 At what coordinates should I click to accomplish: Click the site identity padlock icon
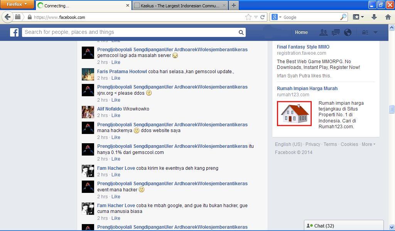tap(29, 17)
